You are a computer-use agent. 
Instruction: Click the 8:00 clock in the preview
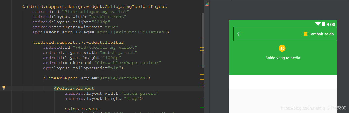tap(331, 24)
